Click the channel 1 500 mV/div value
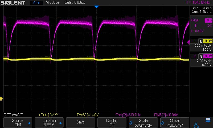 point(203,46)
